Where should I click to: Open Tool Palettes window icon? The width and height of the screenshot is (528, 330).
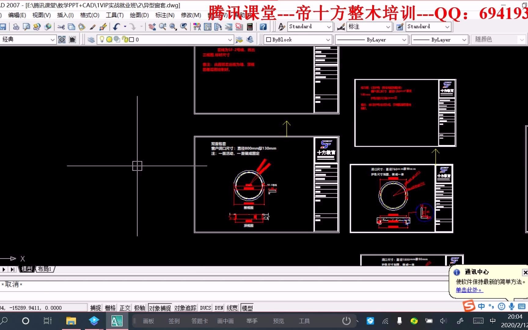click(218, 27)
